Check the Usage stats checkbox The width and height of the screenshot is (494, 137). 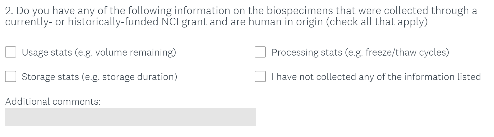pyautogui.click(x=11, y=52)
